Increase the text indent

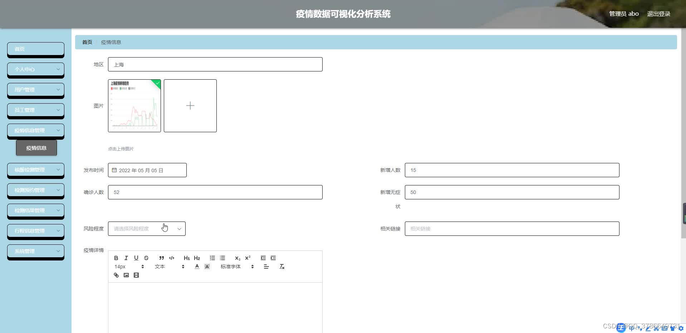coord(273,258)
